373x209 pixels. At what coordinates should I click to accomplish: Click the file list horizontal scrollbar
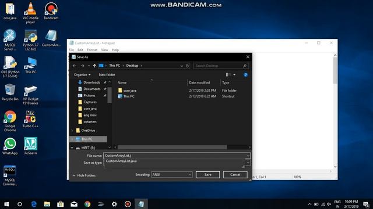click(173, 147)
